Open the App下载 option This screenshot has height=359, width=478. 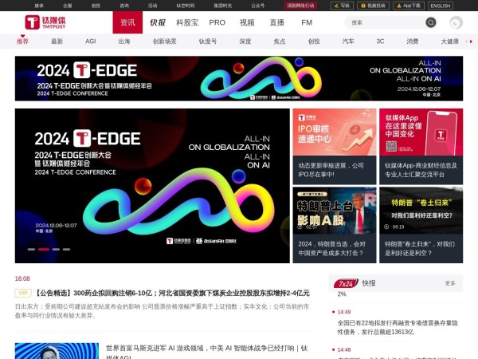(409, 5)
